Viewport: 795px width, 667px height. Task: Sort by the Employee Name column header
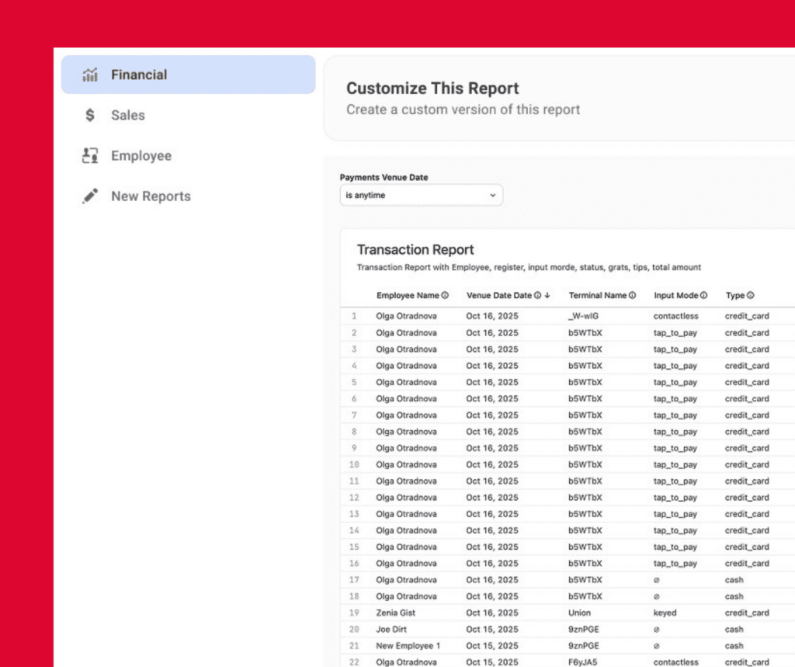tap(408, 296)
